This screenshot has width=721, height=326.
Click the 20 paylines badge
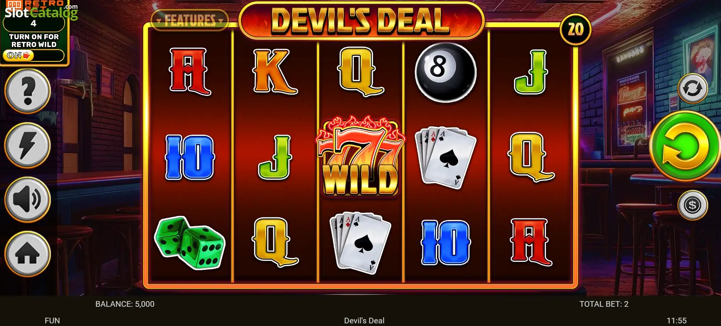(575, 29)
